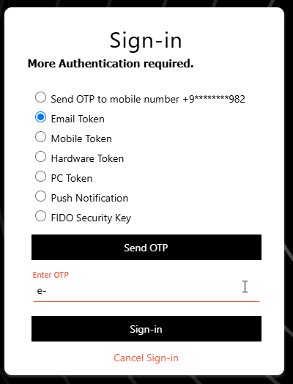Image resolution: width=293 pixels, height=384 pixels.
Task: Click the red 'Enter OTP' field label
Action: (51, 275)
